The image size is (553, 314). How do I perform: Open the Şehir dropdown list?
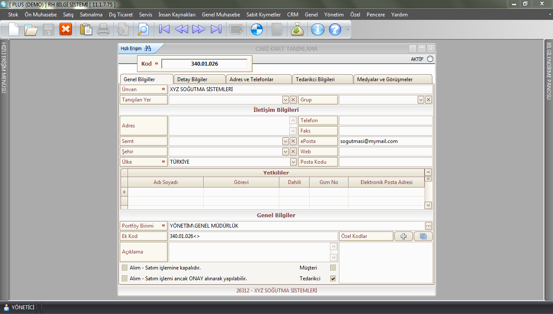click(285, 152)
